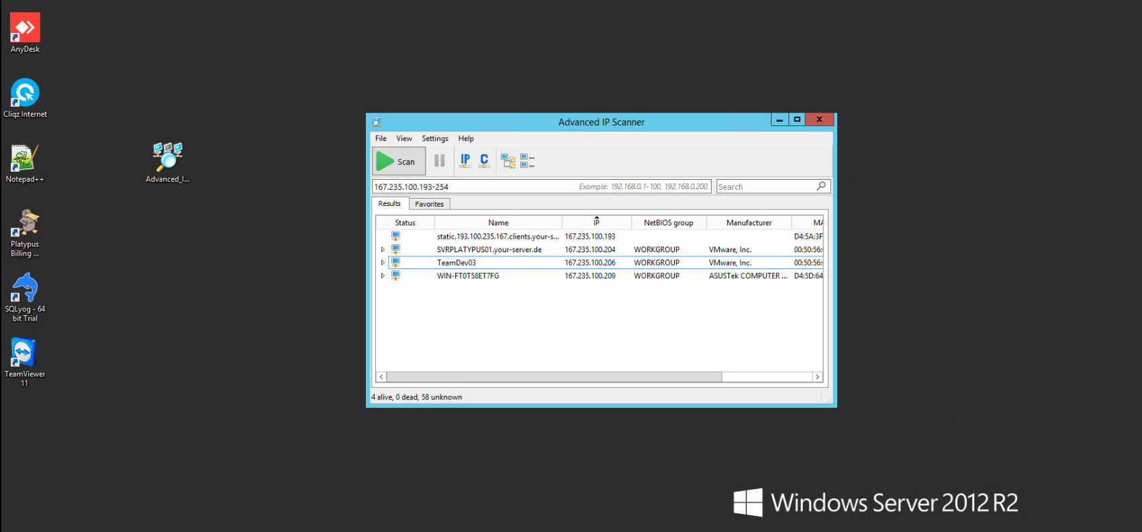1142x532 pixels.
Task: Click the IP address 167.235.100.206
Action: point(590,263)
